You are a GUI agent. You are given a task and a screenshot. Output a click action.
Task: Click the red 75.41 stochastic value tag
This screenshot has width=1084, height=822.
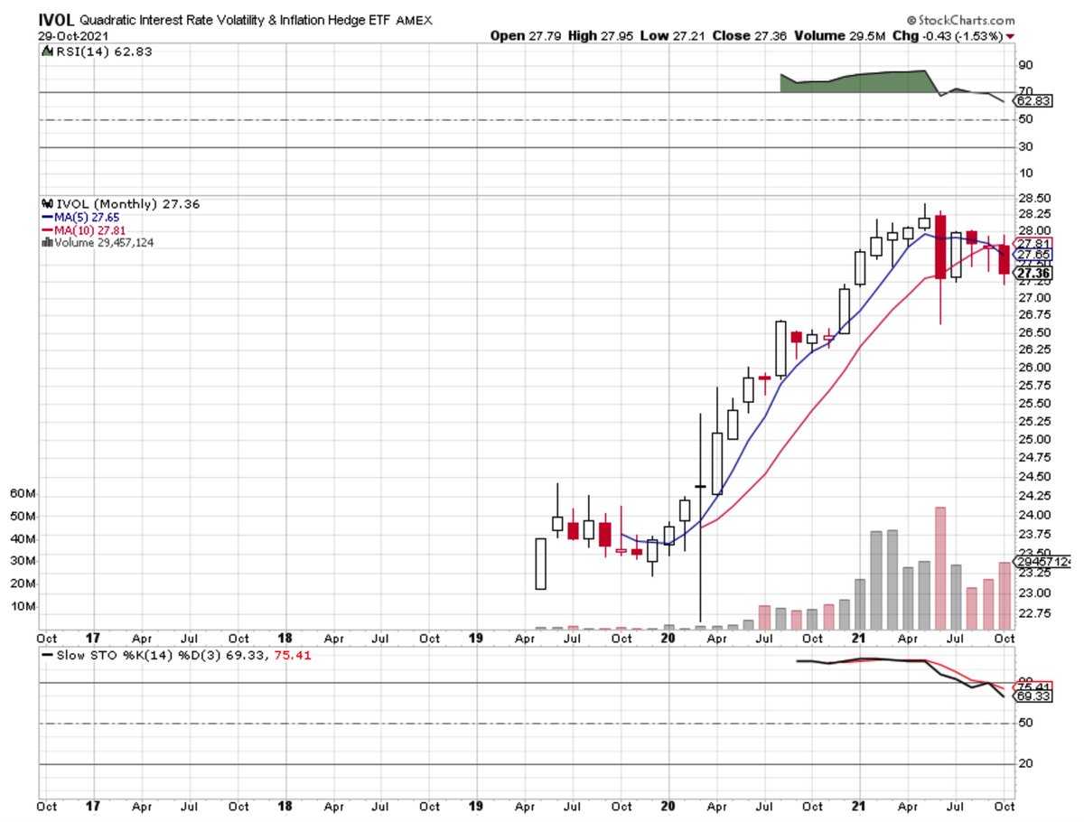pos(1033,686)
